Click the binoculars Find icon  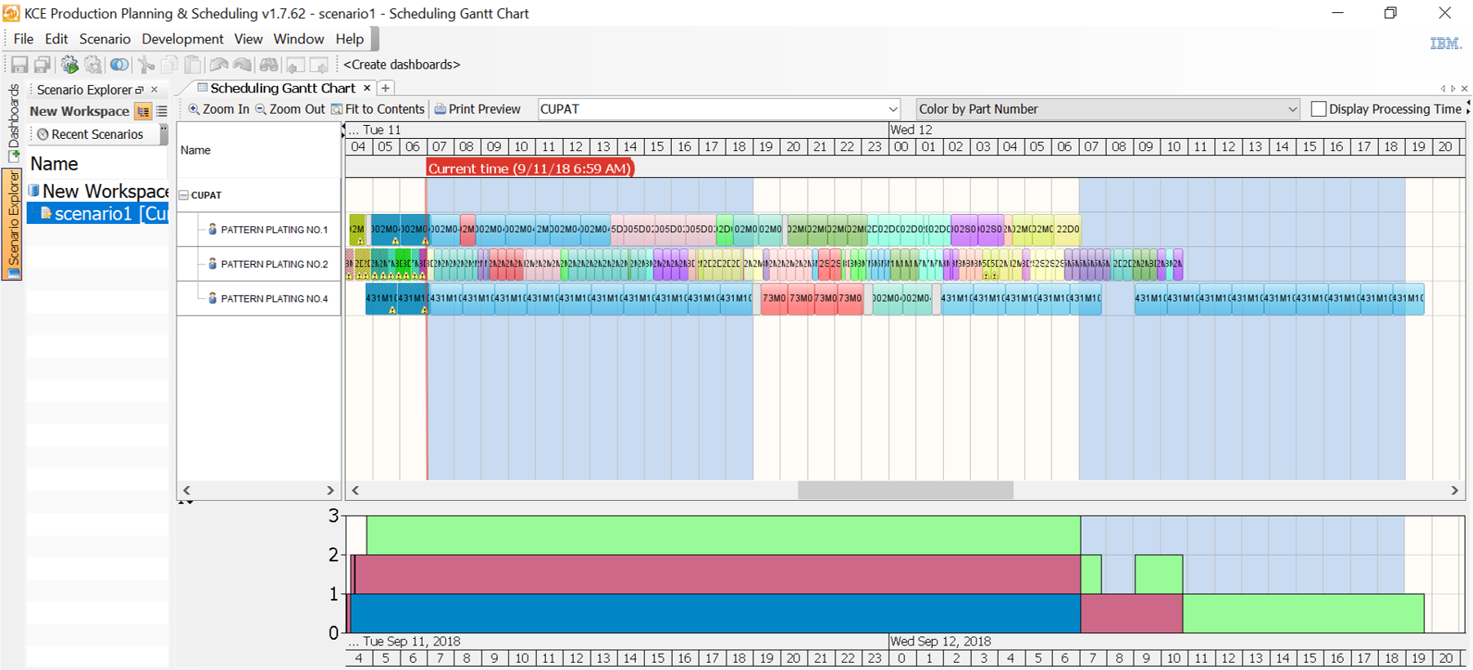point(269,65)
